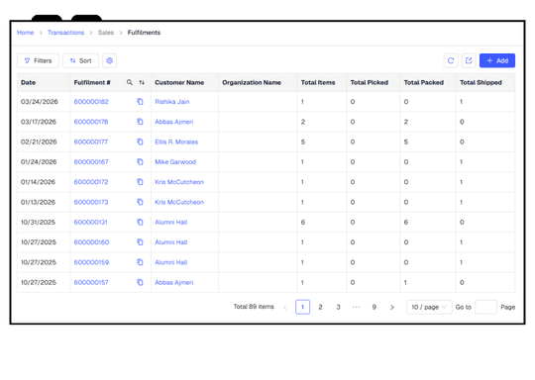Image resolution: width=535 pixels, height=380 pixels.
Task: Copy fulfilment number 600000182
Action: pos(140,102)
